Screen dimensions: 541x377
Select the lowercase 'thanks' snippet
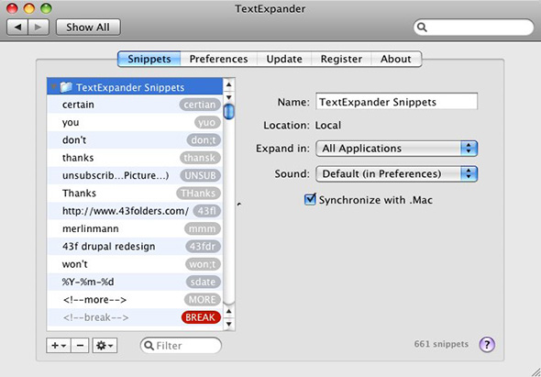coord(135,158)
